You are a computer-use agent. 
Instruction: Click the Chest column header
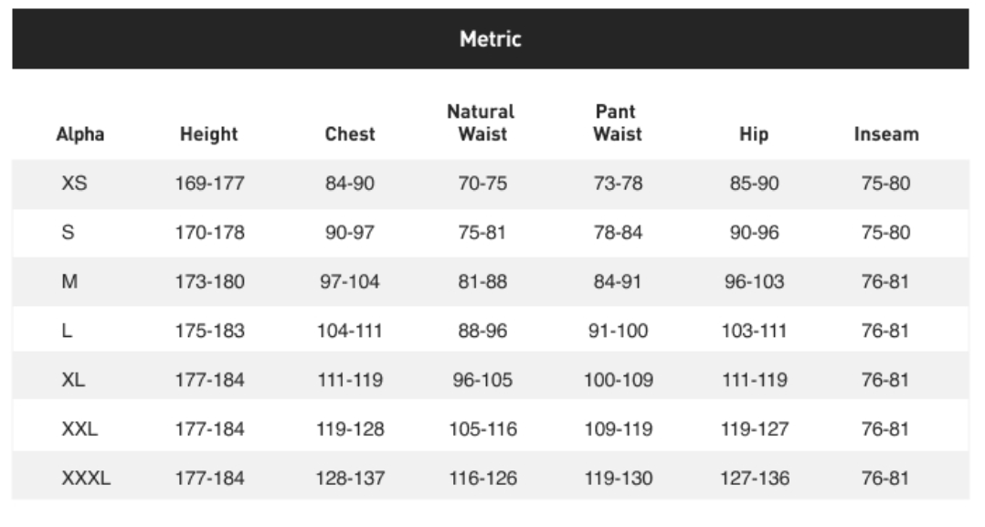[350, 133]
